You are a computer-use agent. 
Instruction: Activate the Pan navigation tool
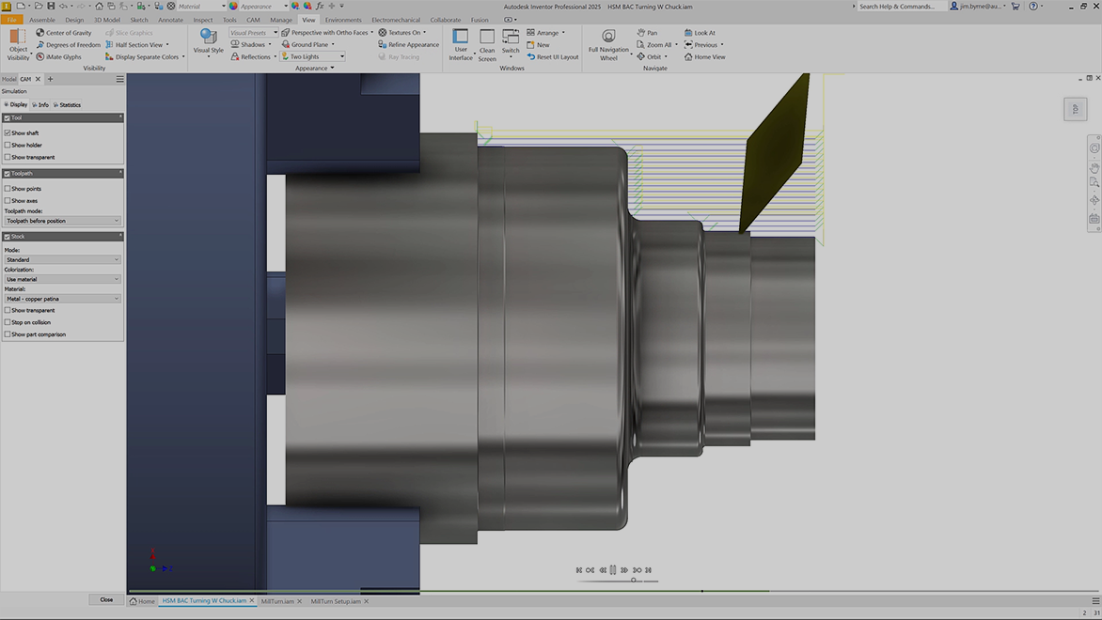tap(647, 33)
